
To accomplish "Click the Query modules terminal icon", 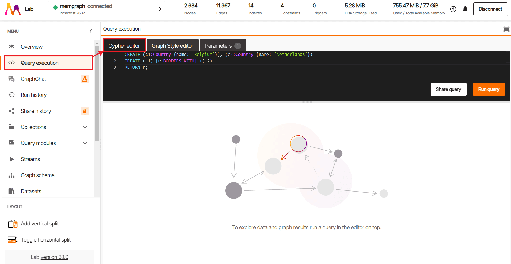I will click(x=12, y=143).
